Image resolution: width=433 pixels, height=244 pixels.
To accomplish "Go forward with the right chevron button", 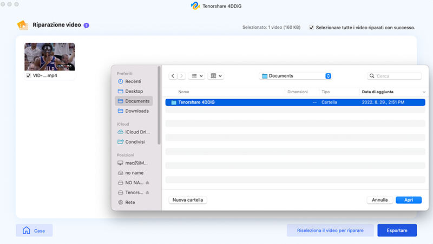I will tap(181, 76).
